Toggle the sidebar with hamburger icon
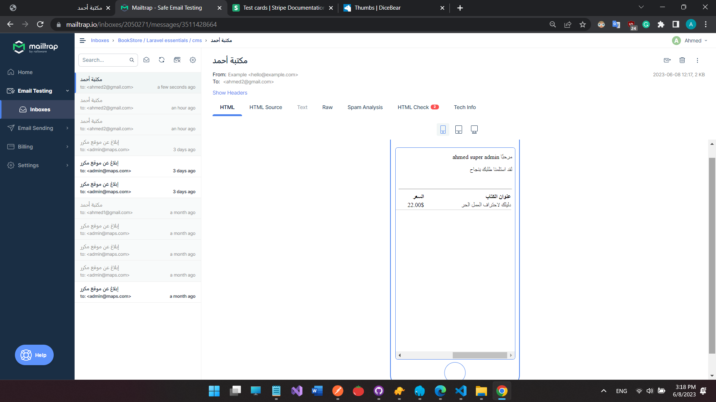The width and height of the screenshot is (716, 402). [x=82, y=40]
